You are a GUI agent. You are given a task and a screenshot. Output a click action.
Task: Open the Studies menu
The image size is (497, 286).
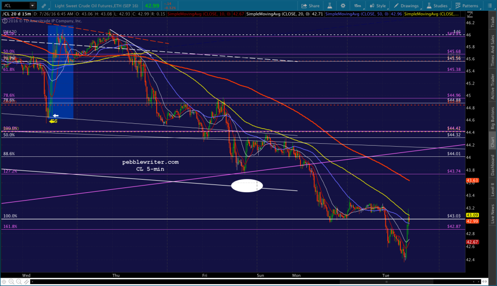(x=437, y=6)
